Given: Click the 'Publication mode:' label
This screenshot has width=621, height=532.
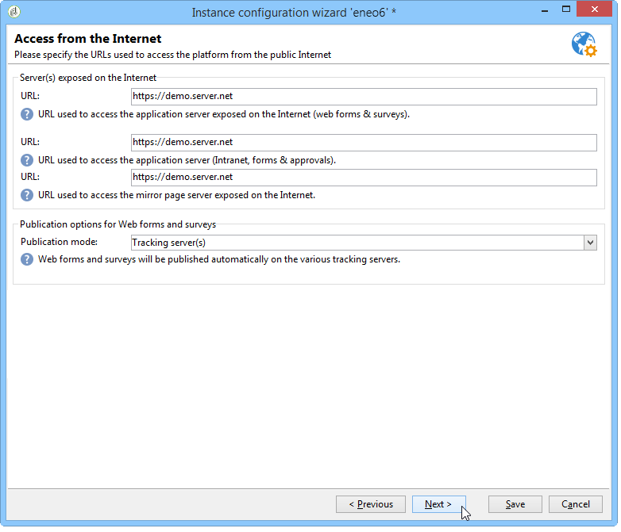Looking at the screenshot, I should pos(59,242).
